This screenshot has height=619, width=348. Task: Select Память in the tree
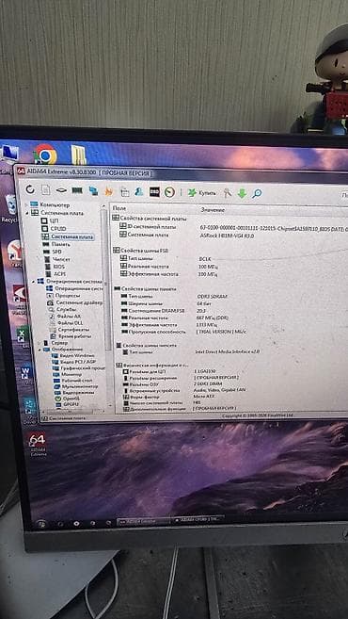[x=56, y=244]
